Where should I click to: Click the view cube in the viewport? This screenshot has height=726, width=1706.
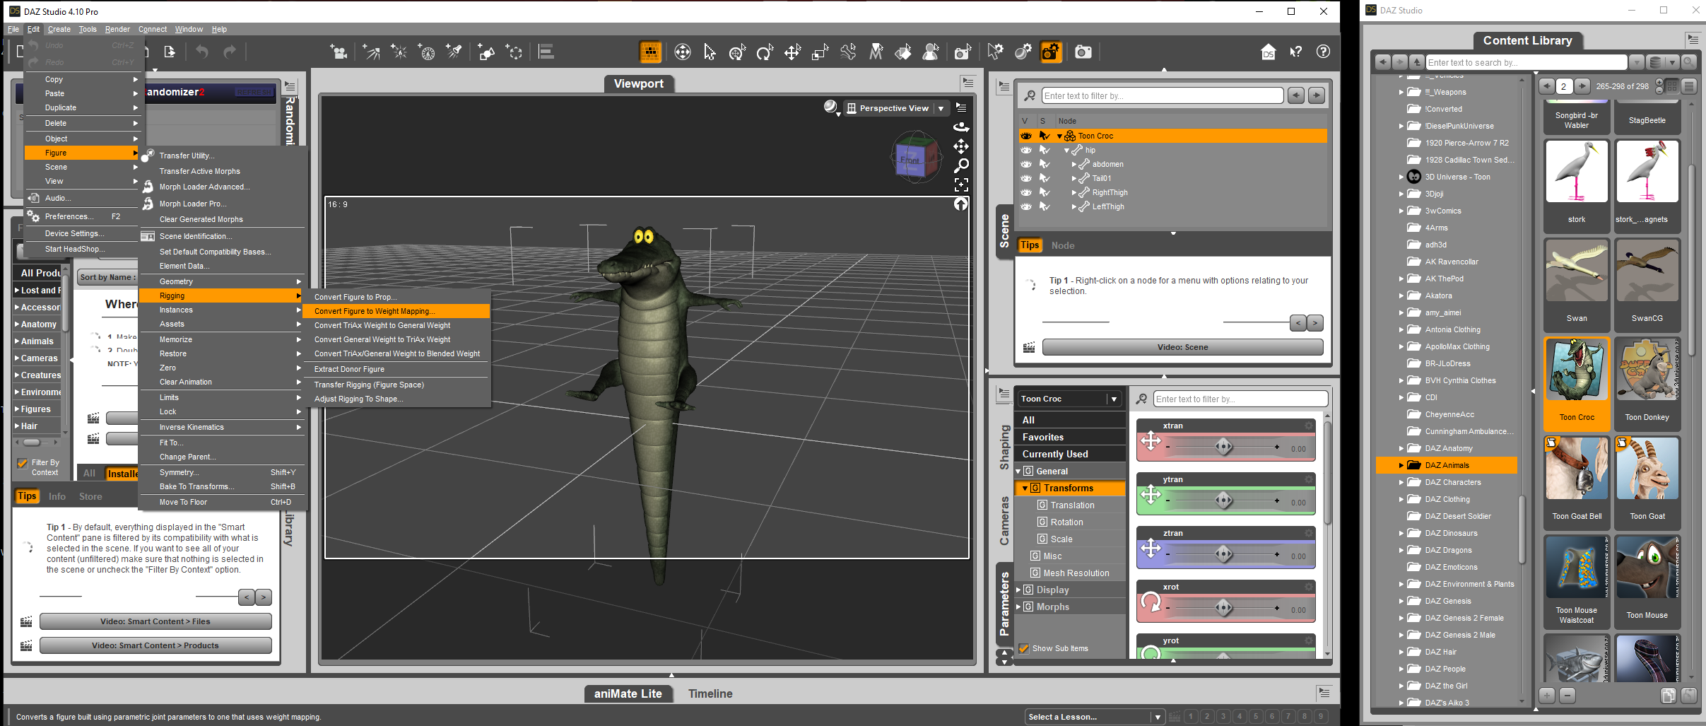[x=915, y=157]
